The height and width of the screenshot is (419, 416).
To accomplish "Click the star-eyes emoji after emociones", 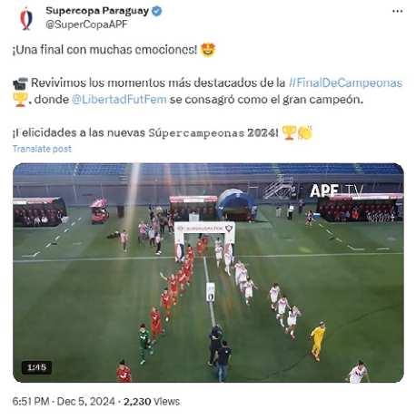I will coord(208,50).
